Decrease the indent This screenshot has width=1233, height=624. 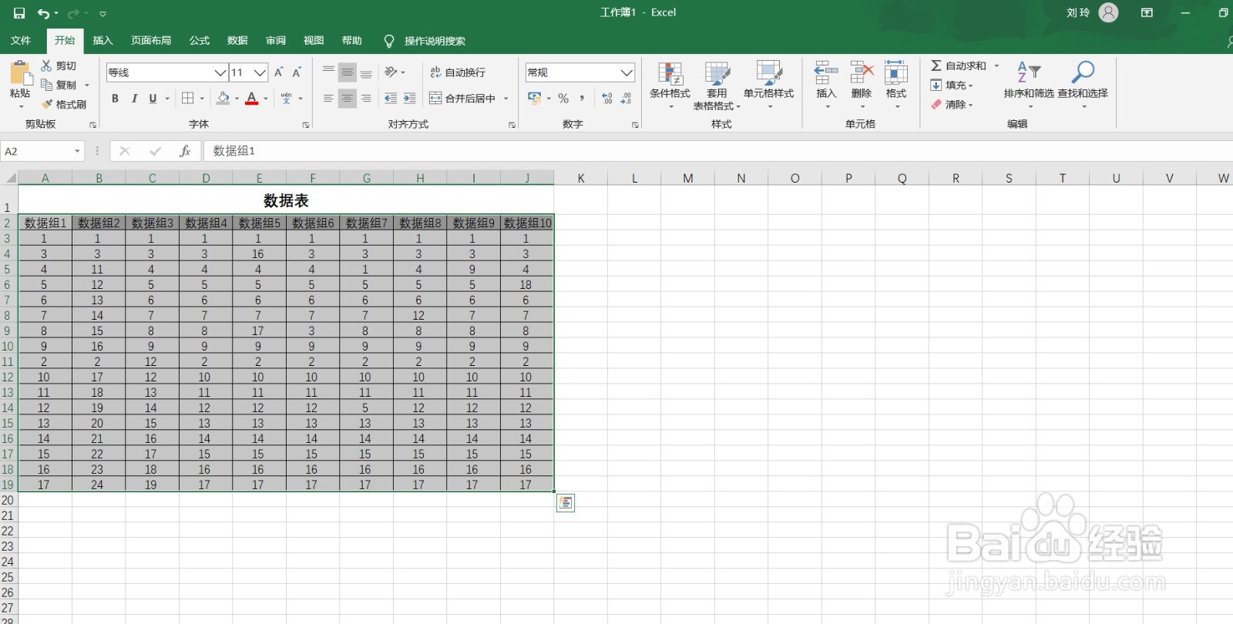point(391,99)
